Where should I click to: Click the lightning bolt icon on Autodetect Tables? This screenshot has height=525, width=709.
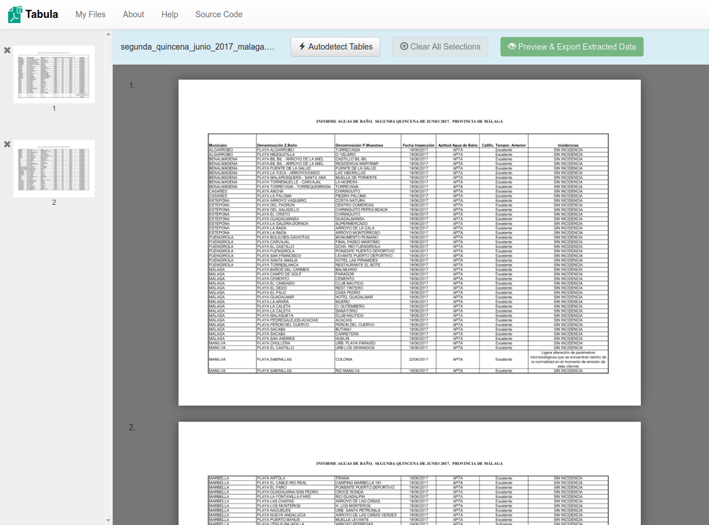point(302,46)
